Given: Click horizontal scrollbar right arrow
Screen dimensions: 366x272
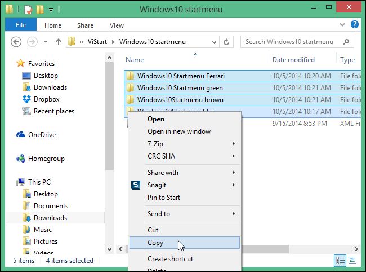Looking at the screenshot, I should click(356, 249).
